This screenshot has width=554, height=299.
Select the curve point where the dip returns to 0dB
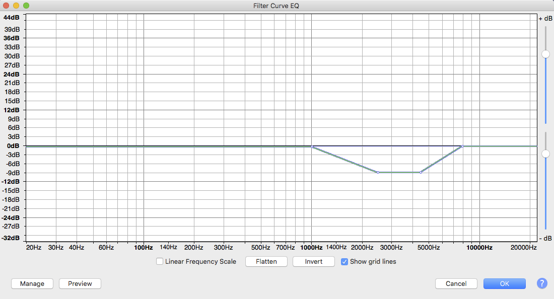[x=462, y=146]
